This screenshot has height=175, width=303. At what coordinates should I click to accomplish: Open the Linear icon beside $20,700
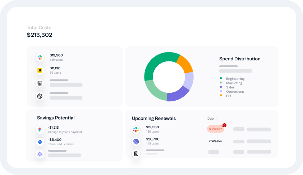coord(136,142)
